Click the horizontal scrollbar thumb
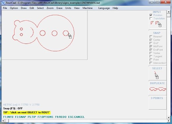This screenshot has width=172, height=124. click(7, 121)
